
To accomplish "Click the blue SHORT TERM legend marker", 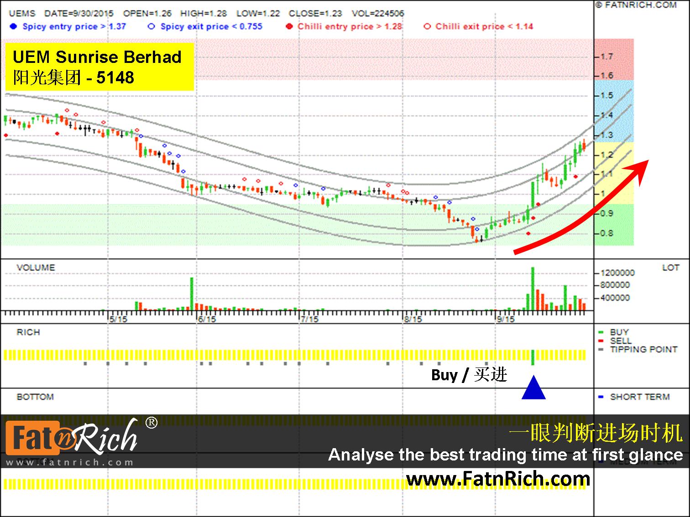I will 601,397.
